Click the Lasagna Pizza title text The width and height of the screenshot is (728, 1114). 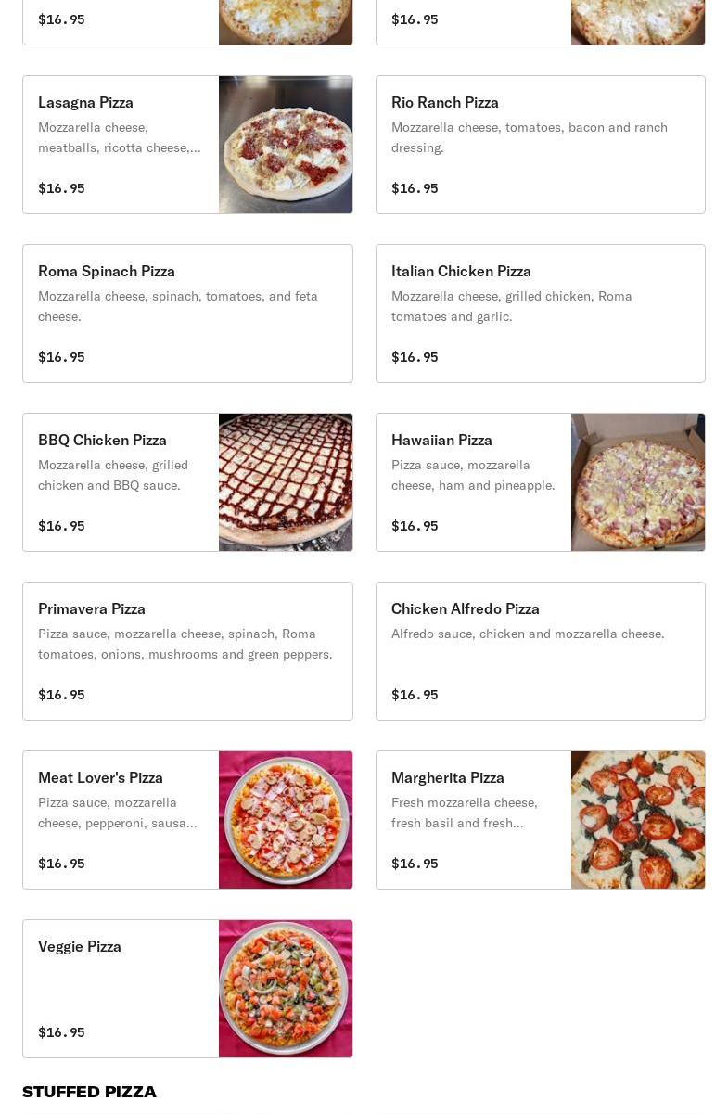click(85, 102)
